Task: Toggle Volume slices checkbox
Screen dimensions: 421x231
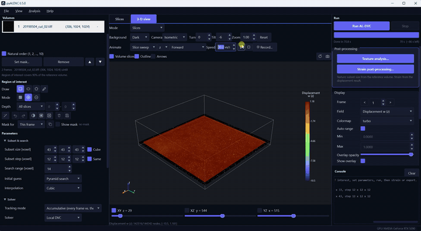Action: pos(112,56)
